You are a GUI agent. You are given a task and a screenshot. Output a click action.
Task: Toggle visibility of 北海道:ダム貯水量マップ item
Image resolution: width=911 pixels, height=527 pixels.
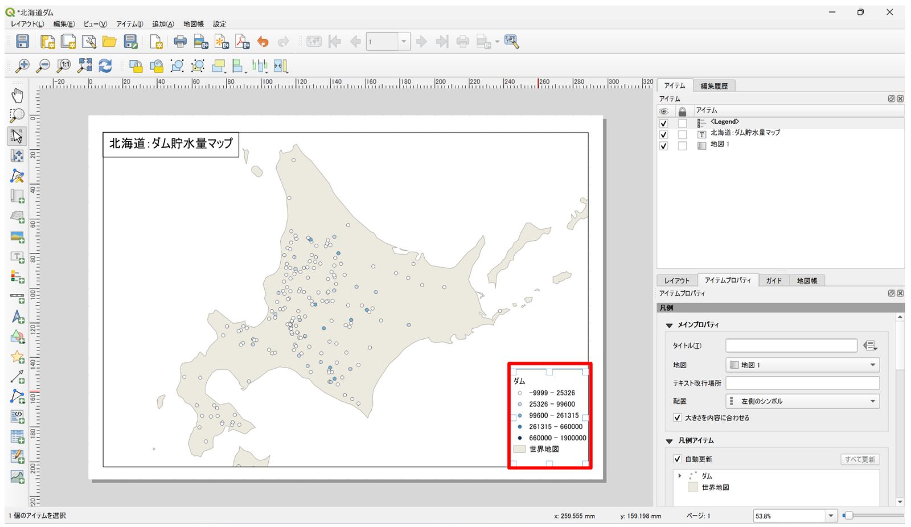coord(663,134)
